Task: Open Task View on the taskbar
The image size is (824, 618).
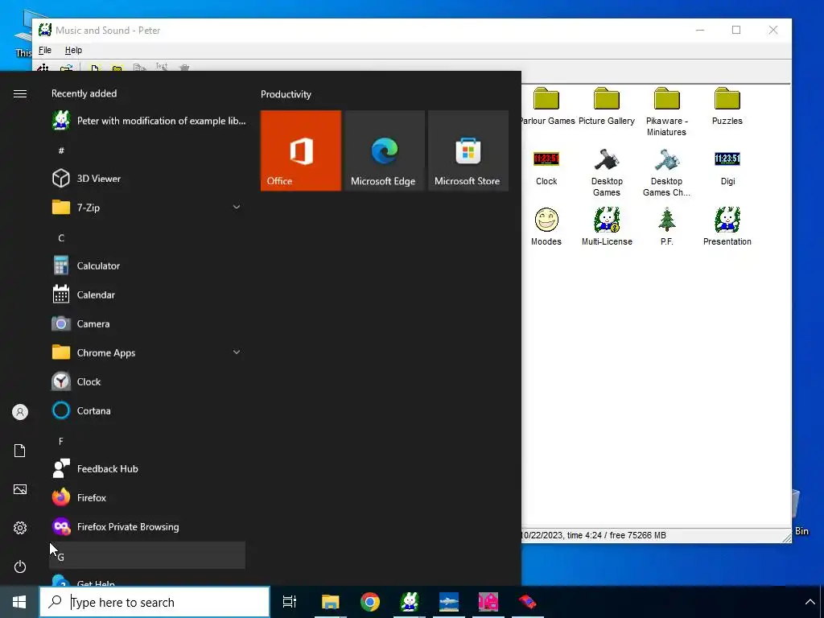Action: pyautogui.click(x=290, y=602)
